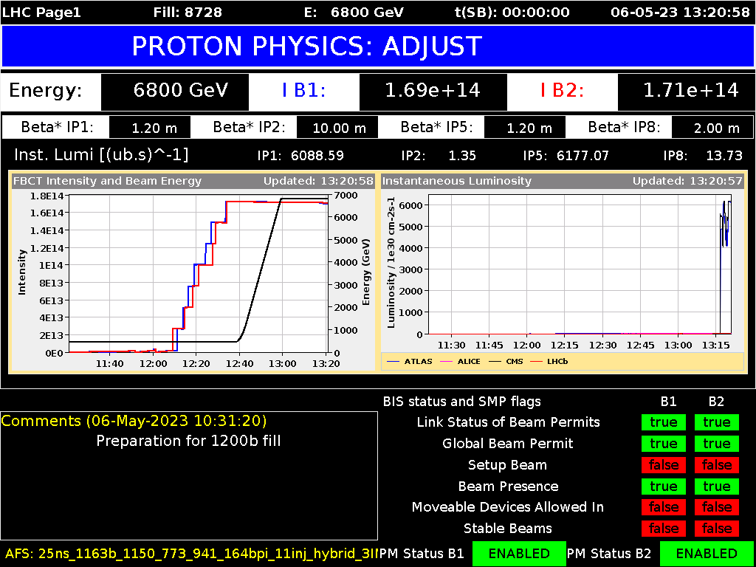
Task: Click the AFS filling scheme text
Action: (191, 553)
